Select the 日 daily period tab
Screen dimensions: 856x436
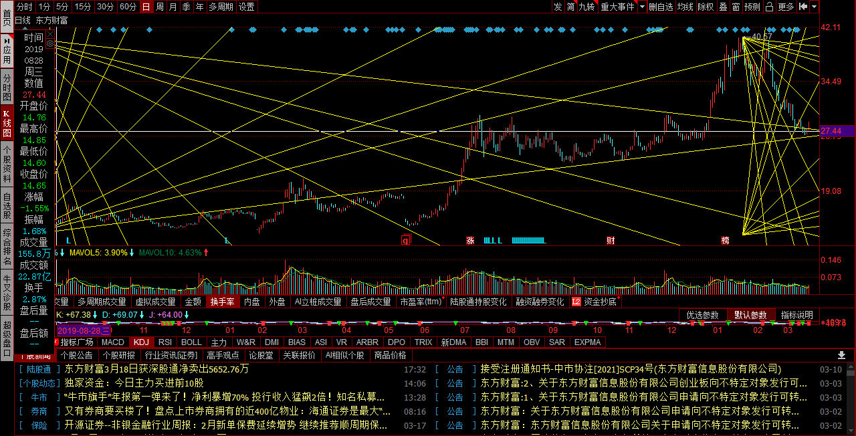pos(146,7)
